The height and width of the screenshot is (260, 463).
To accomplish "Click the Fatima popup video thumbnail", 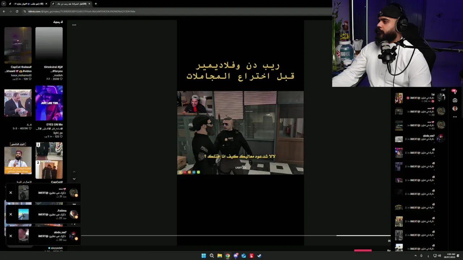I will [24, 214].
